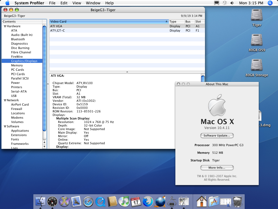The image size is (278, 209).
Task: Sort the list by Slot column
Action: click(x=200, y=21)
